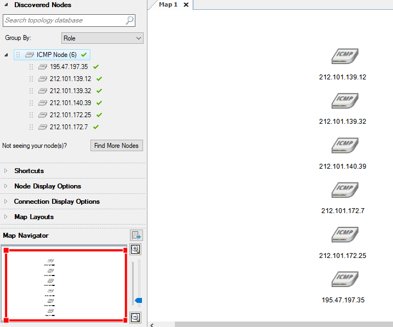Image resolution: width=393 pixels, height=327 pixels.
Task: Click the zoom out magnifier in Map Navigator
Action: click(x=135, y=317)
